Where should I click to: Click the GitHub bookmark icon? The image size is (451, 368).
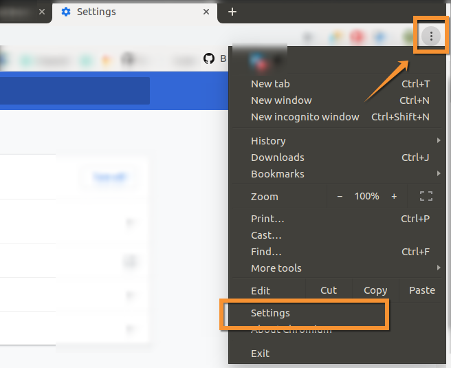point(209,59)
